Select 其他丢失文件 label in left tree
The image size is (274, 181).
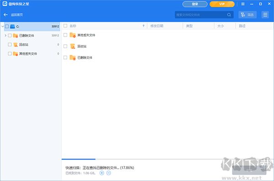(28, 53)
